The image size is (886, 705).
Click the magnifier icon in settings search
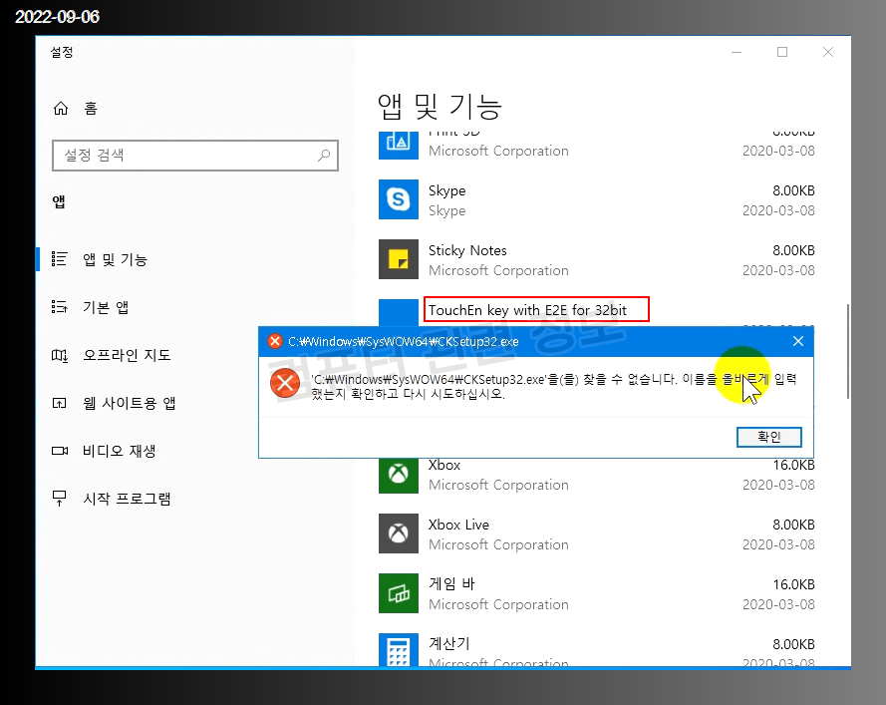pos(324,155)
